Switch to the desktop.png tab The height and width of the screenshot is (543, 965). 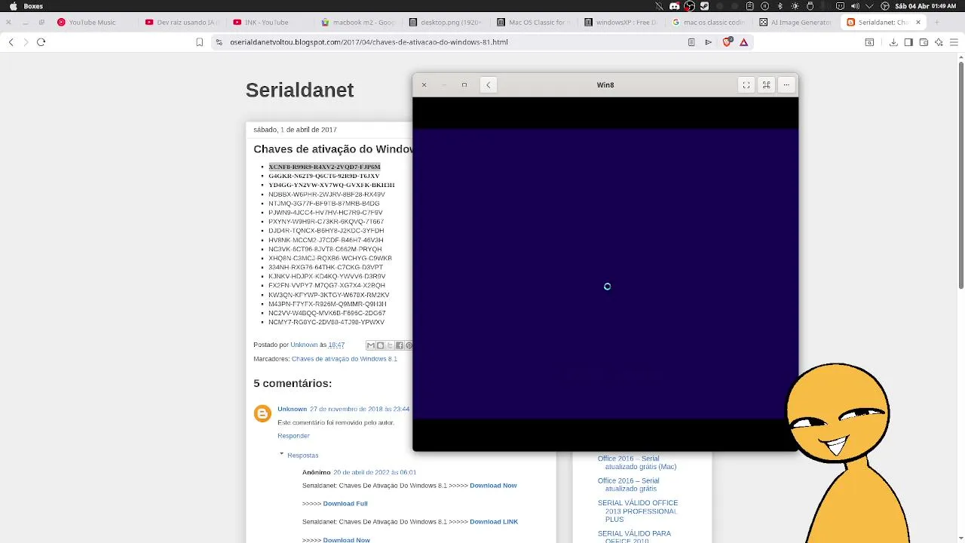(446, 22)
